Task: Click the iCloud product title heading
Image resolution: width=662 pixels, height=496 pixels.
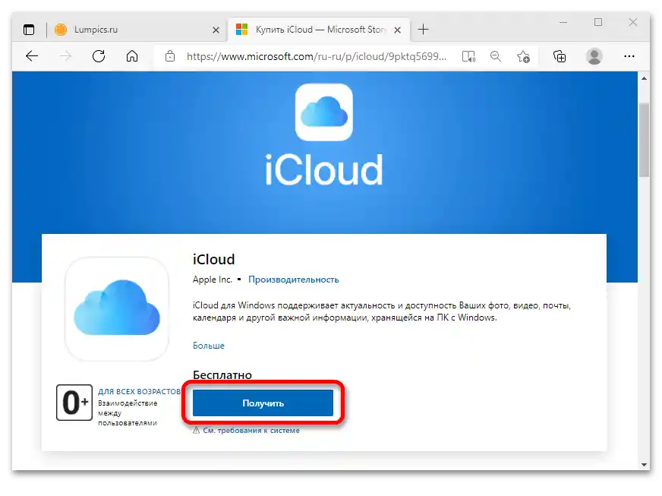Action: (213, 259)
